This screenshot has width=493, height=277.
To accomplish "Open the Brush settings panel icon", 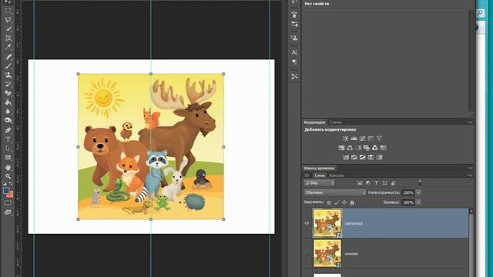I will [x=294, y=24].
